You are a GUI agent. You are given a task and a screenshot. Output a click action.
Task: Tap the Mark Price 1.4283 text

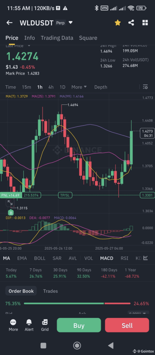(22, 74)
